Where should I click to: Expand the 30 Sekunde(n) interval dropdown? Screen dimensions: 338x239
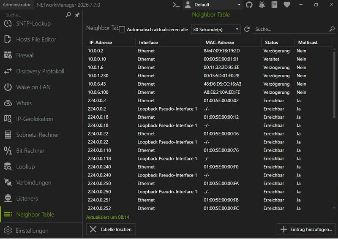coord(216,29)
